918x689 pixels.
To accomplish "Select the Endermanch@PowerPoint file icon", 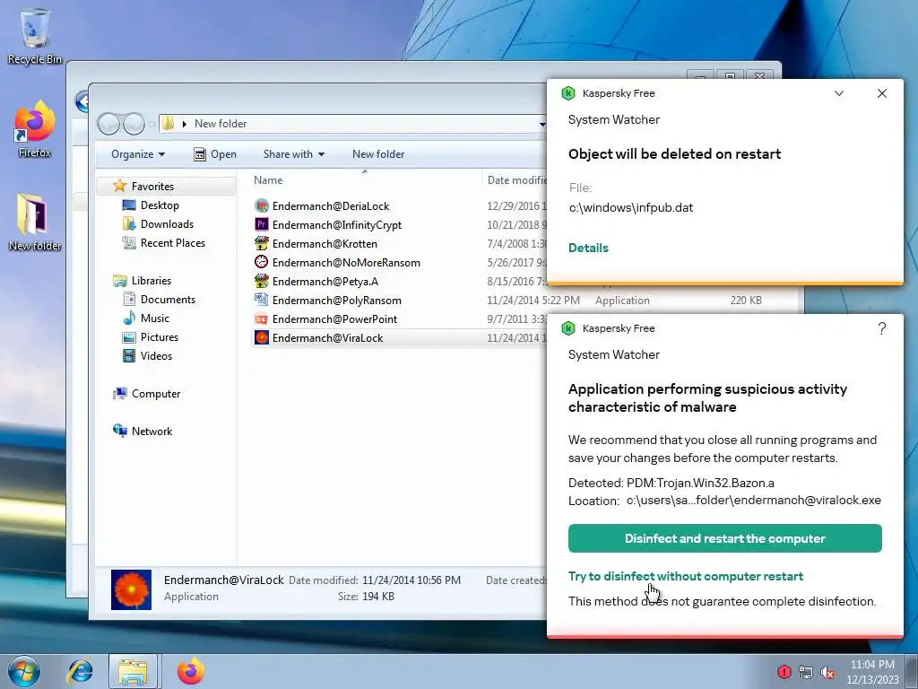I will [x=261, y=318].
